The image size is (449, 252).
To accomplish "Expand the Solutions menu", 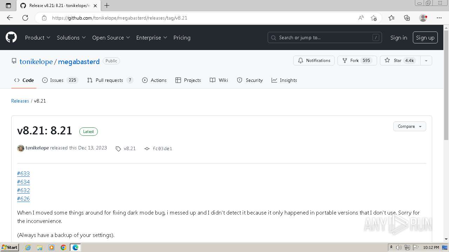I will click(71, 37).
